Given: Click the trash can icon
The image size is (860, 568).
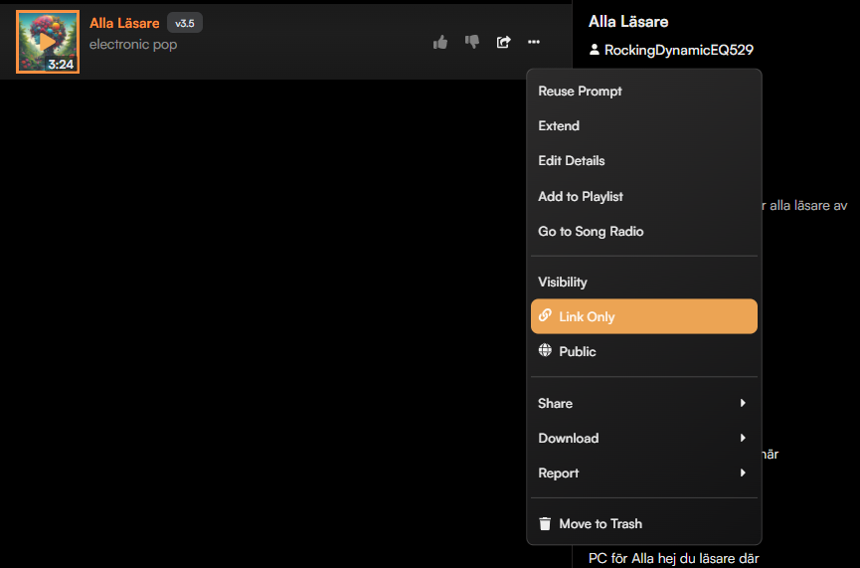Looking at the screenshot, I should click(x=545, y=523).
